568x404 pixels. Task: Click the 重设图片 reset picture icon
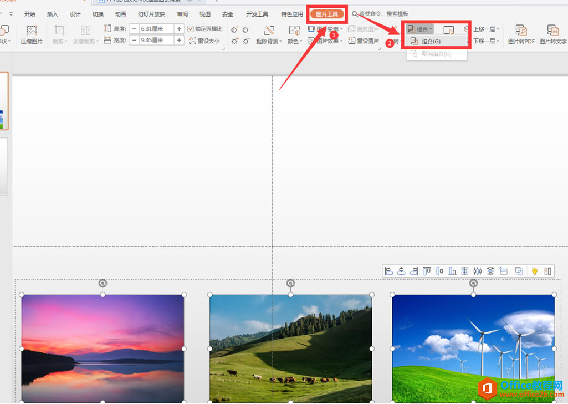click(x=364, y=41)
